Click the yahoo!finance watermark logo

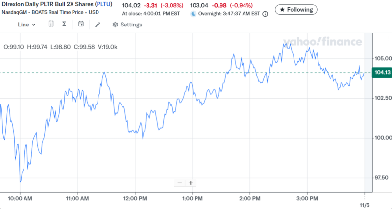(x=321, y=41)
